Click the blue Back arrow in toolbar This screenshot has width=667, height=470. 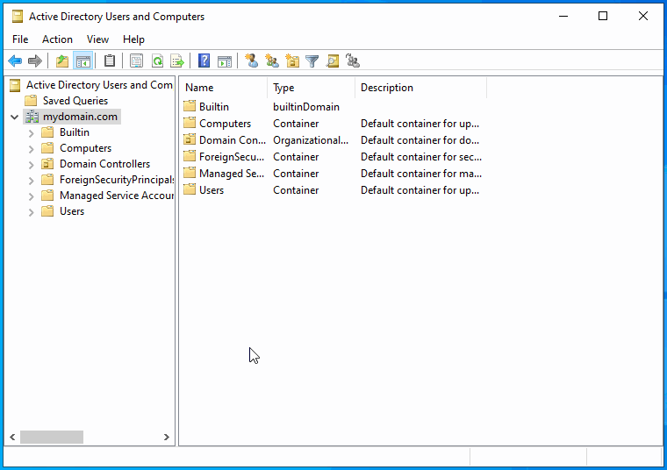pyautogui.click(x=15, y=61)
